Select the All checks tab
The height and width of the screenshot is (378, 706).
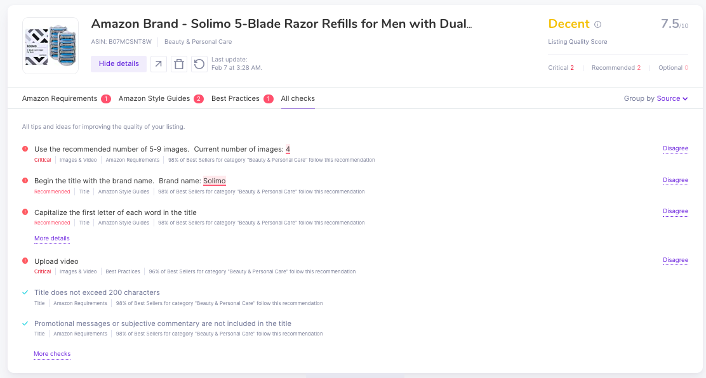click(298, 98)
